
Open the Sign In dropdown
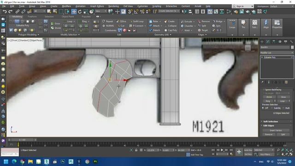coord(243,6)
